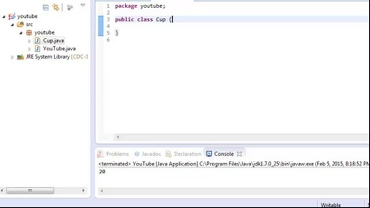Select the youtube project icon
This screenshot has height=208, width=370.
(12, 16)
